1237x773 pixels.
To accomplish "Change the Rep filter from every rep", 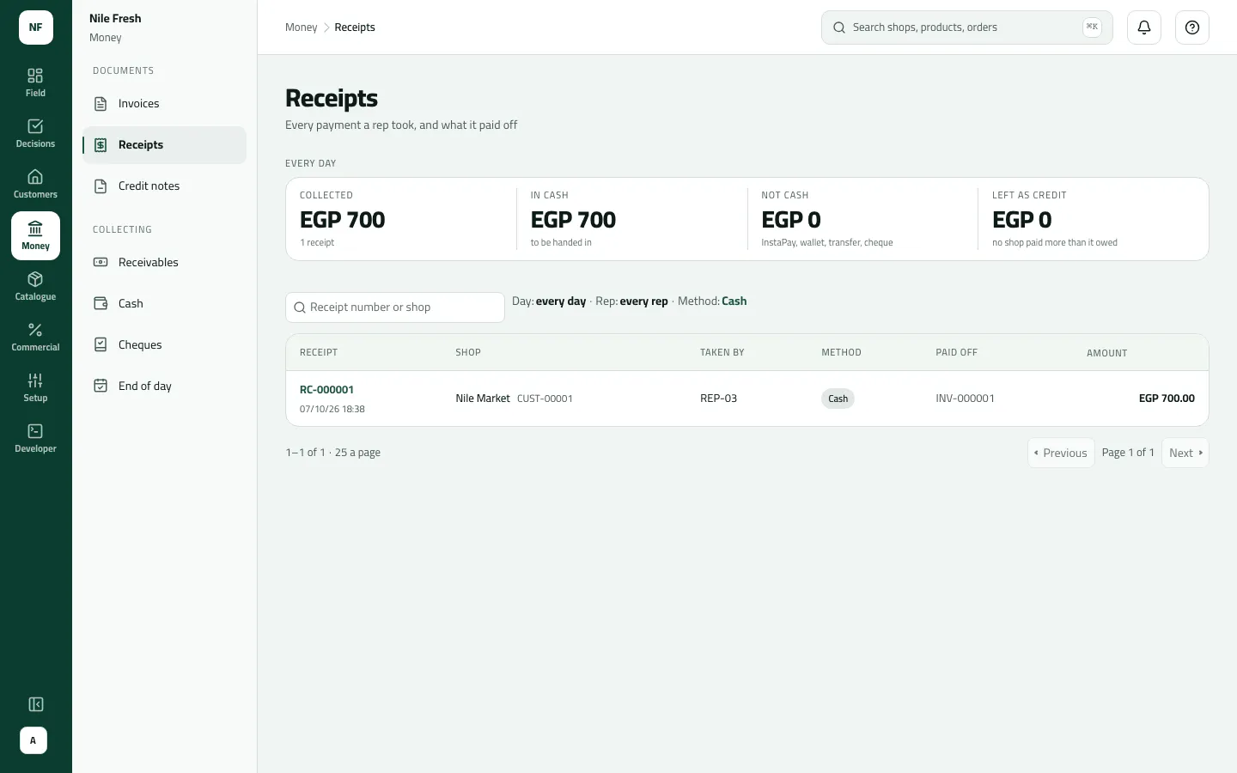I will coord(643,301).
